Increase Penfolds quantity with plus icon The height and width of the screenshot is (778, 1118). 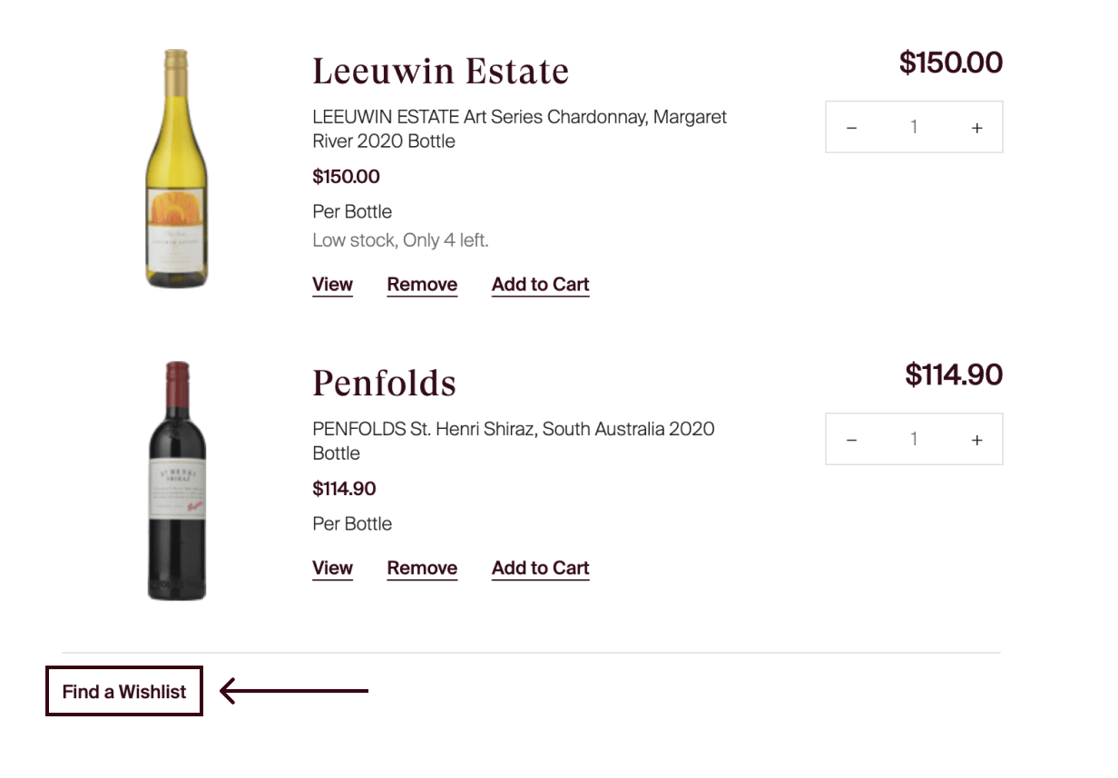[976, 440]
